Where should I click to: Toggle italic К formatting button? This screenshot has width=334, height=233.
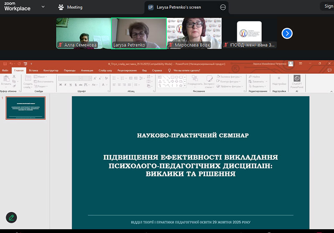(66, 85)
